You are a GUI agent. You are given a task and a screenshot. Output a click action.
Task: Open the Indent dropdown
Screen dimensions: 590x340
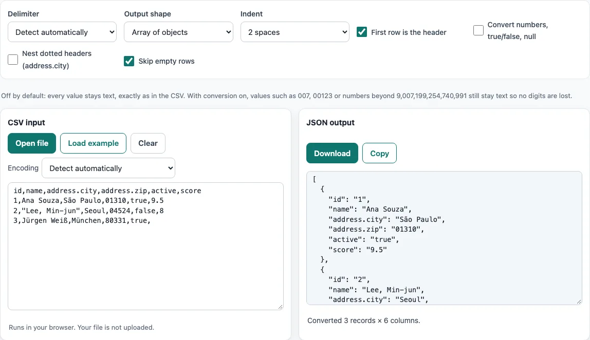pyautogui.click(x=294, y=32)
